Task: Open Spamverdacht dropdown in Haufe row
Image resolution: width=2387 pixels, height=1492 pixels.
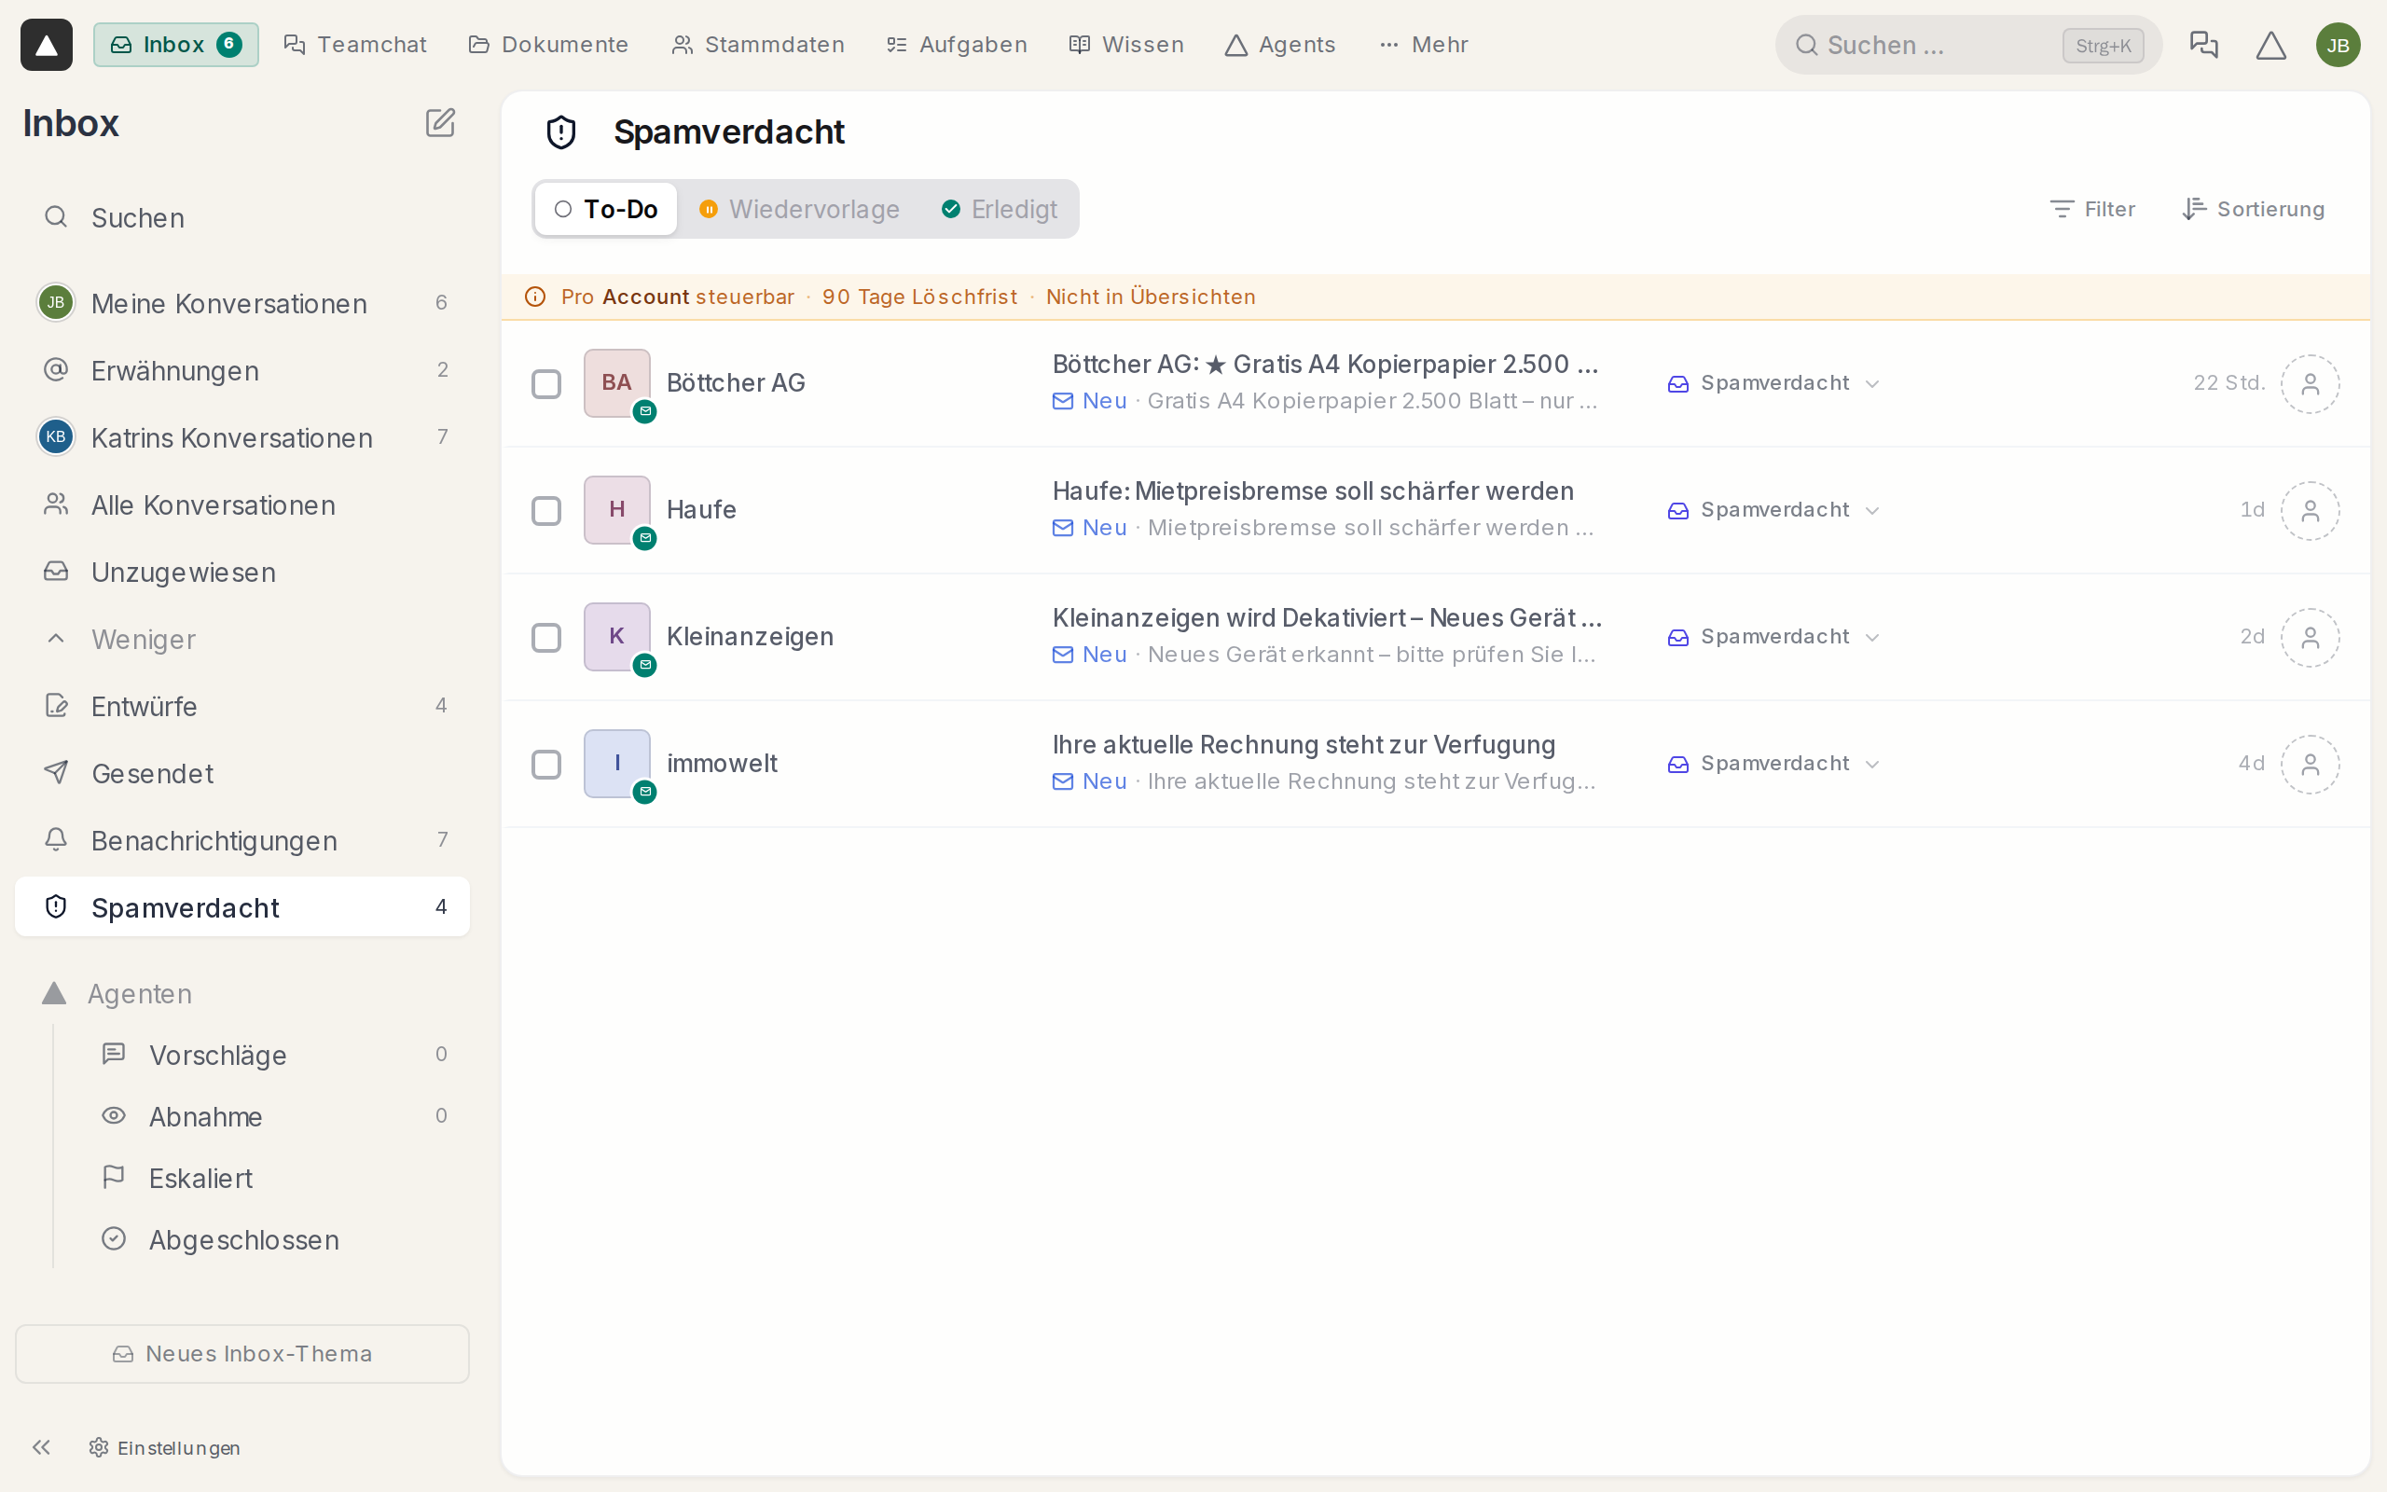Action: click(1773, 510)
